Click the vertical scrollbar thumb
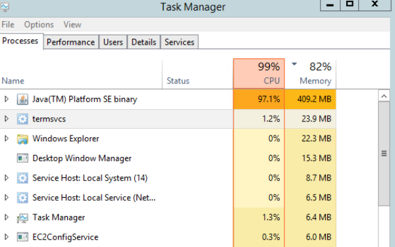The width and height of the screenshot is (395, 247). [x=384, y=154]
